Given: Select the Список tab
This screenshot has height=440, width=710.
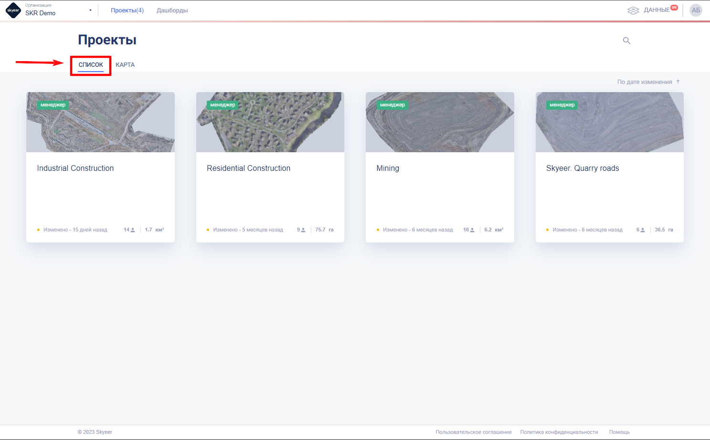Looking at the screenshot, I should pyautogui.click(x=91, y=65).
